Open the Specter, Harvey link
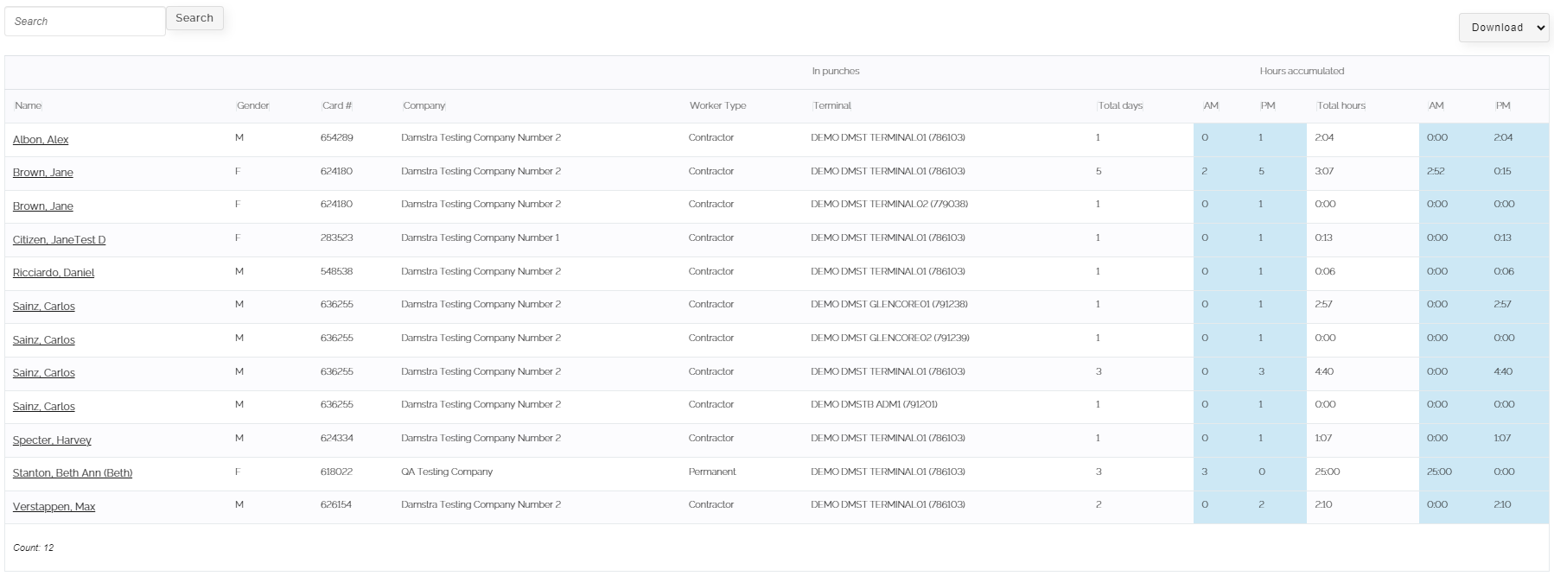This screenshot has width=1554, height=576. pos(52,440)
